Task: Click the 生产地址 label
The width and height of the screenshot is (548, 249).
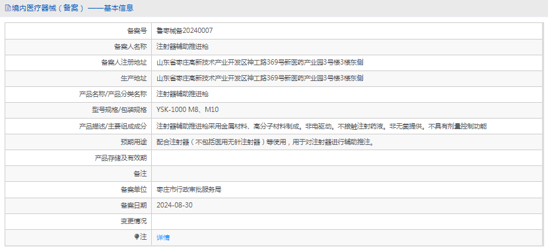Action: (134, 78)
